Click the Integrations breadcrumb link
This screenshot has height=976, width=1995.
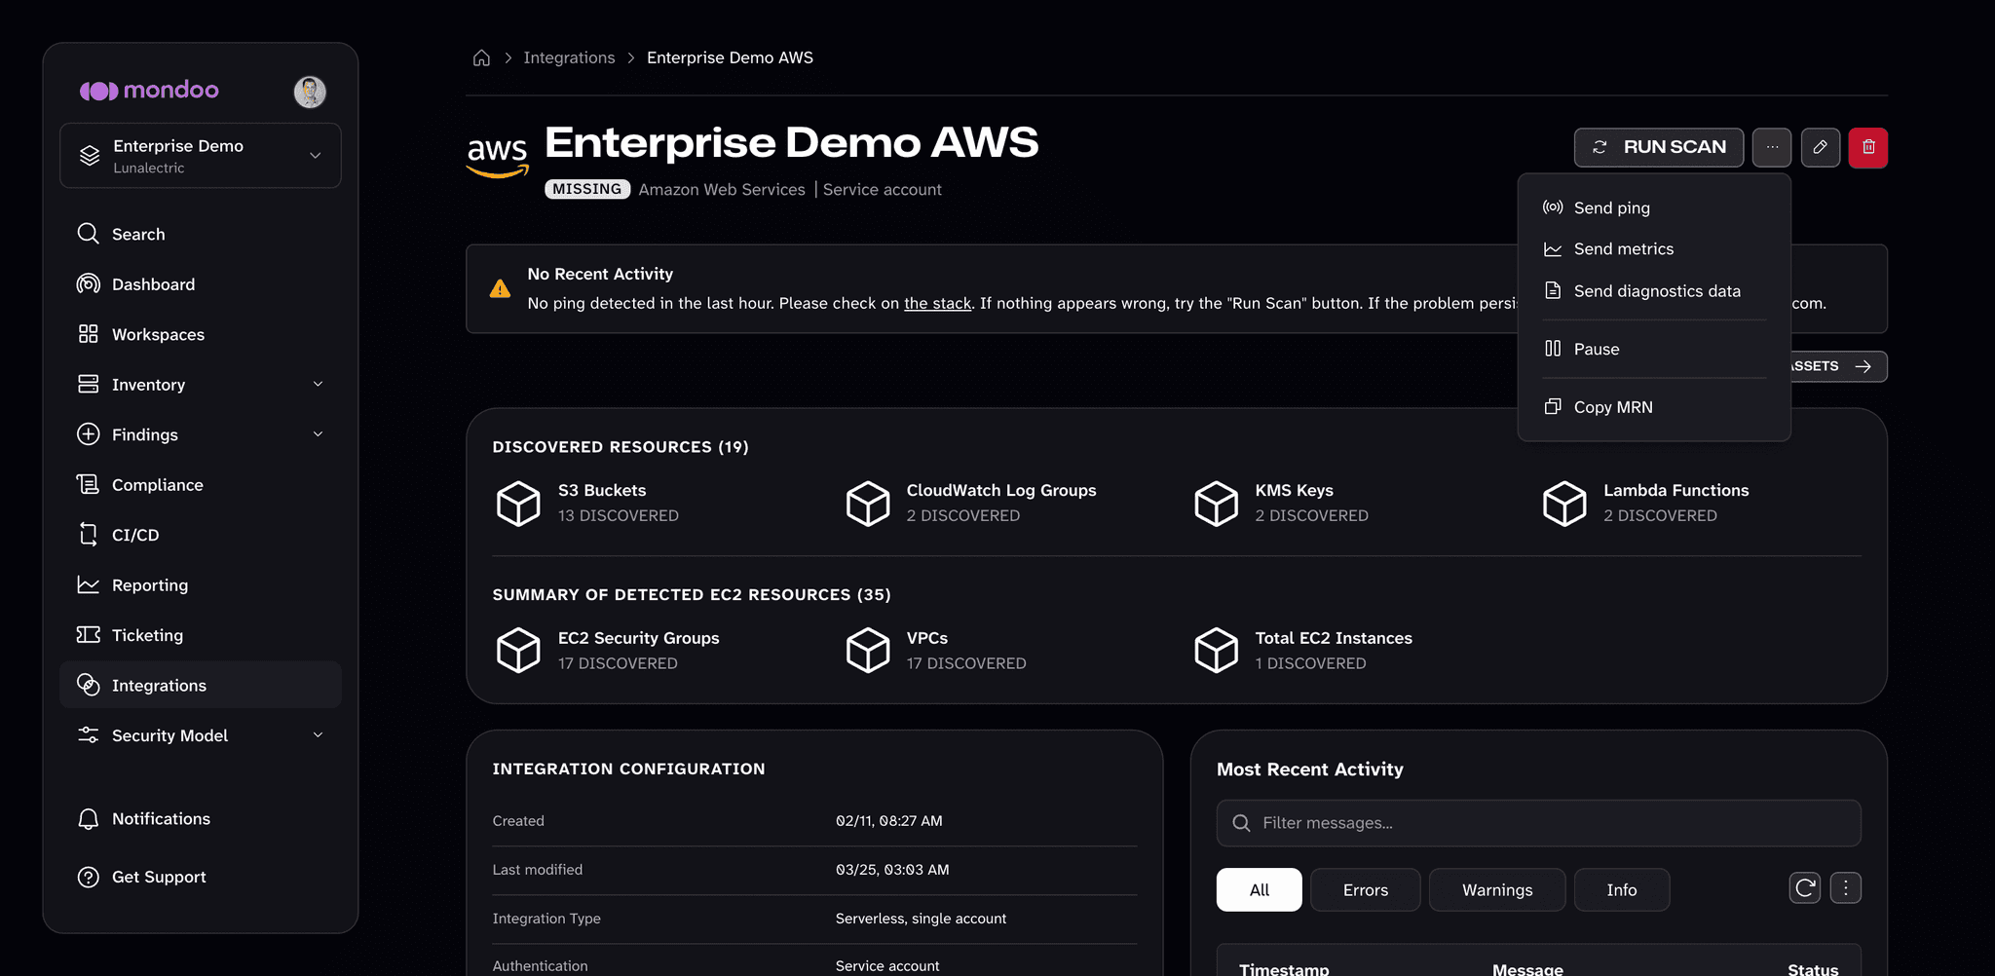coord(569,57)
